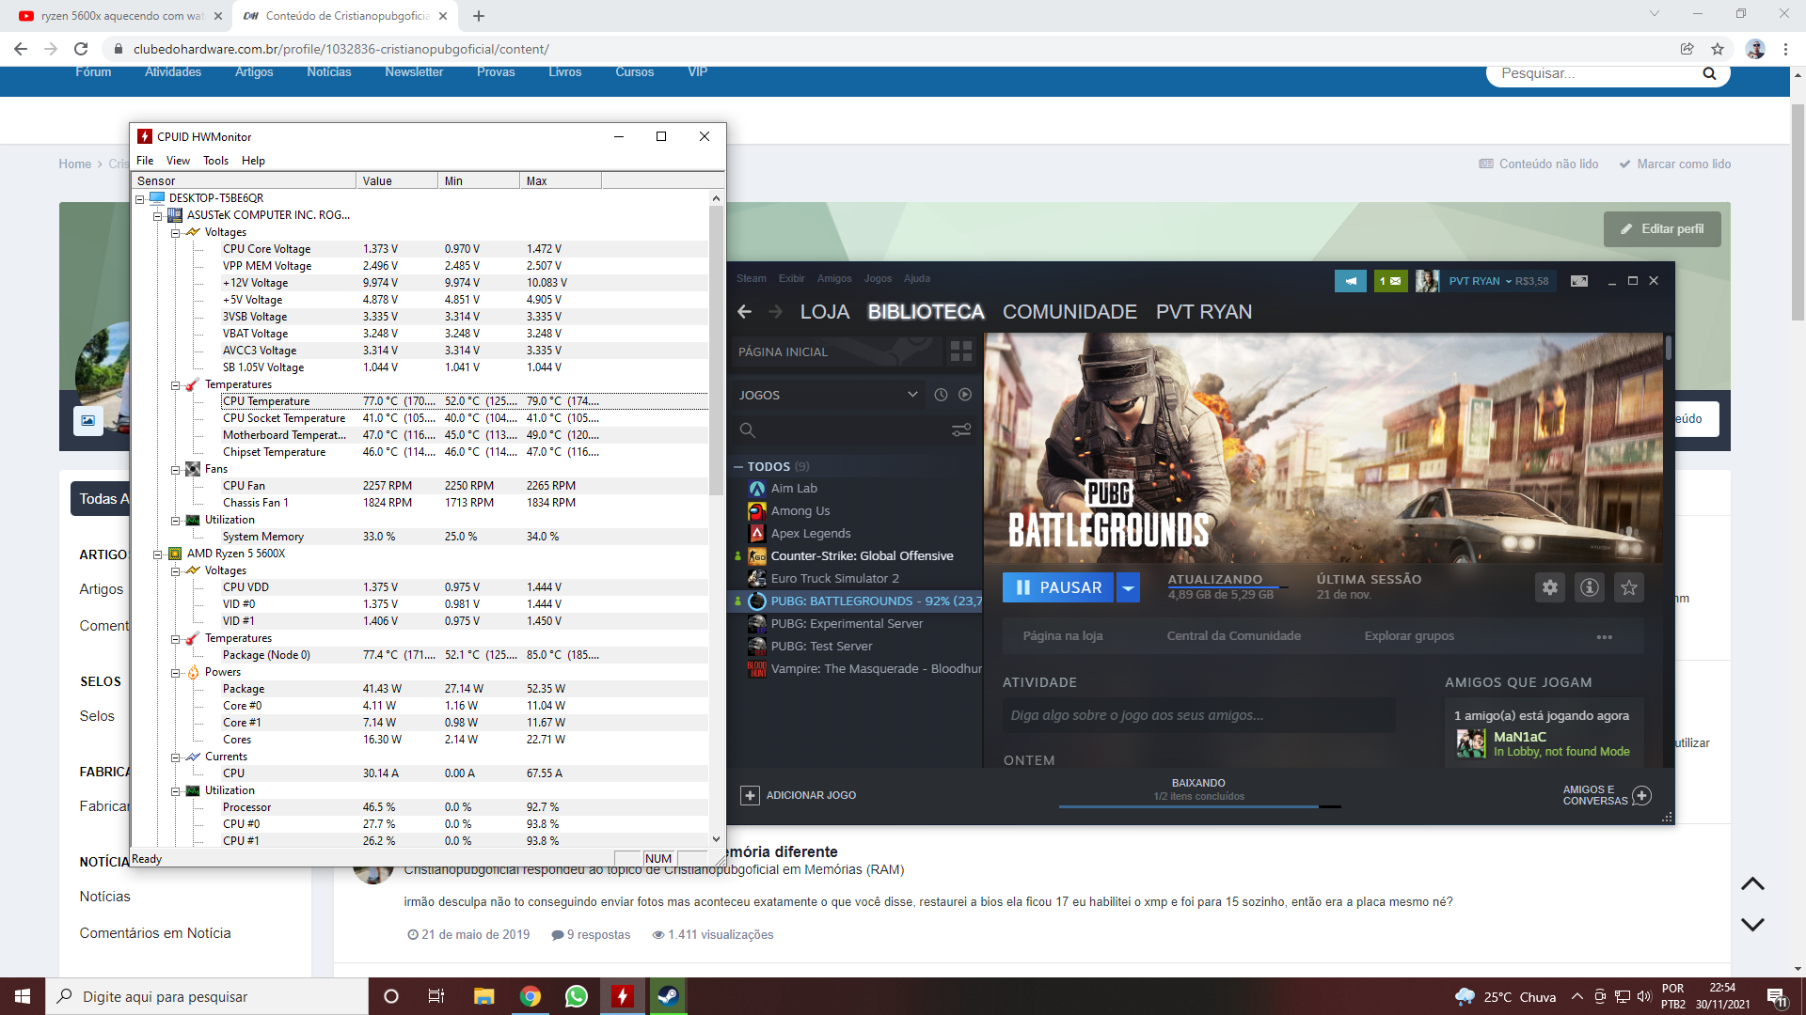Select Euro Truck Simulator 2 in library
The image size is (1806, 1015).
[x=834, y=579]
